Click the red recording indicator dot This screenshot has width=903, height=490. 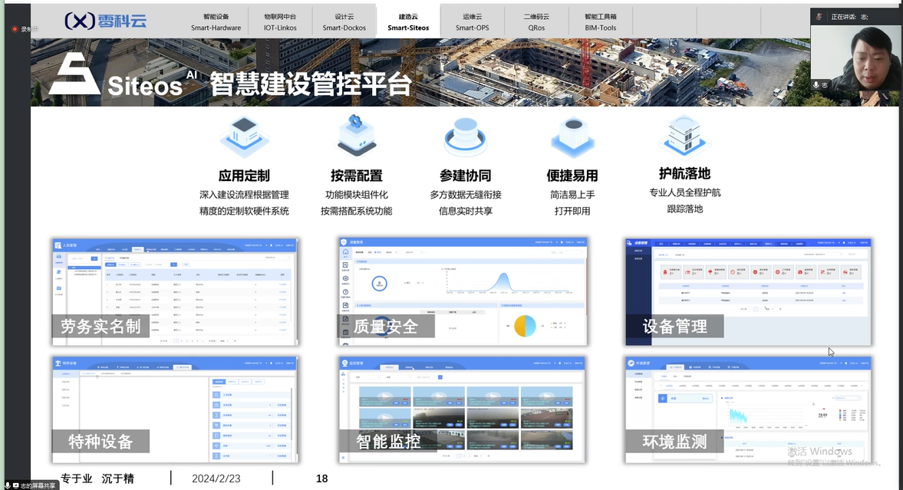coord(15,29)
